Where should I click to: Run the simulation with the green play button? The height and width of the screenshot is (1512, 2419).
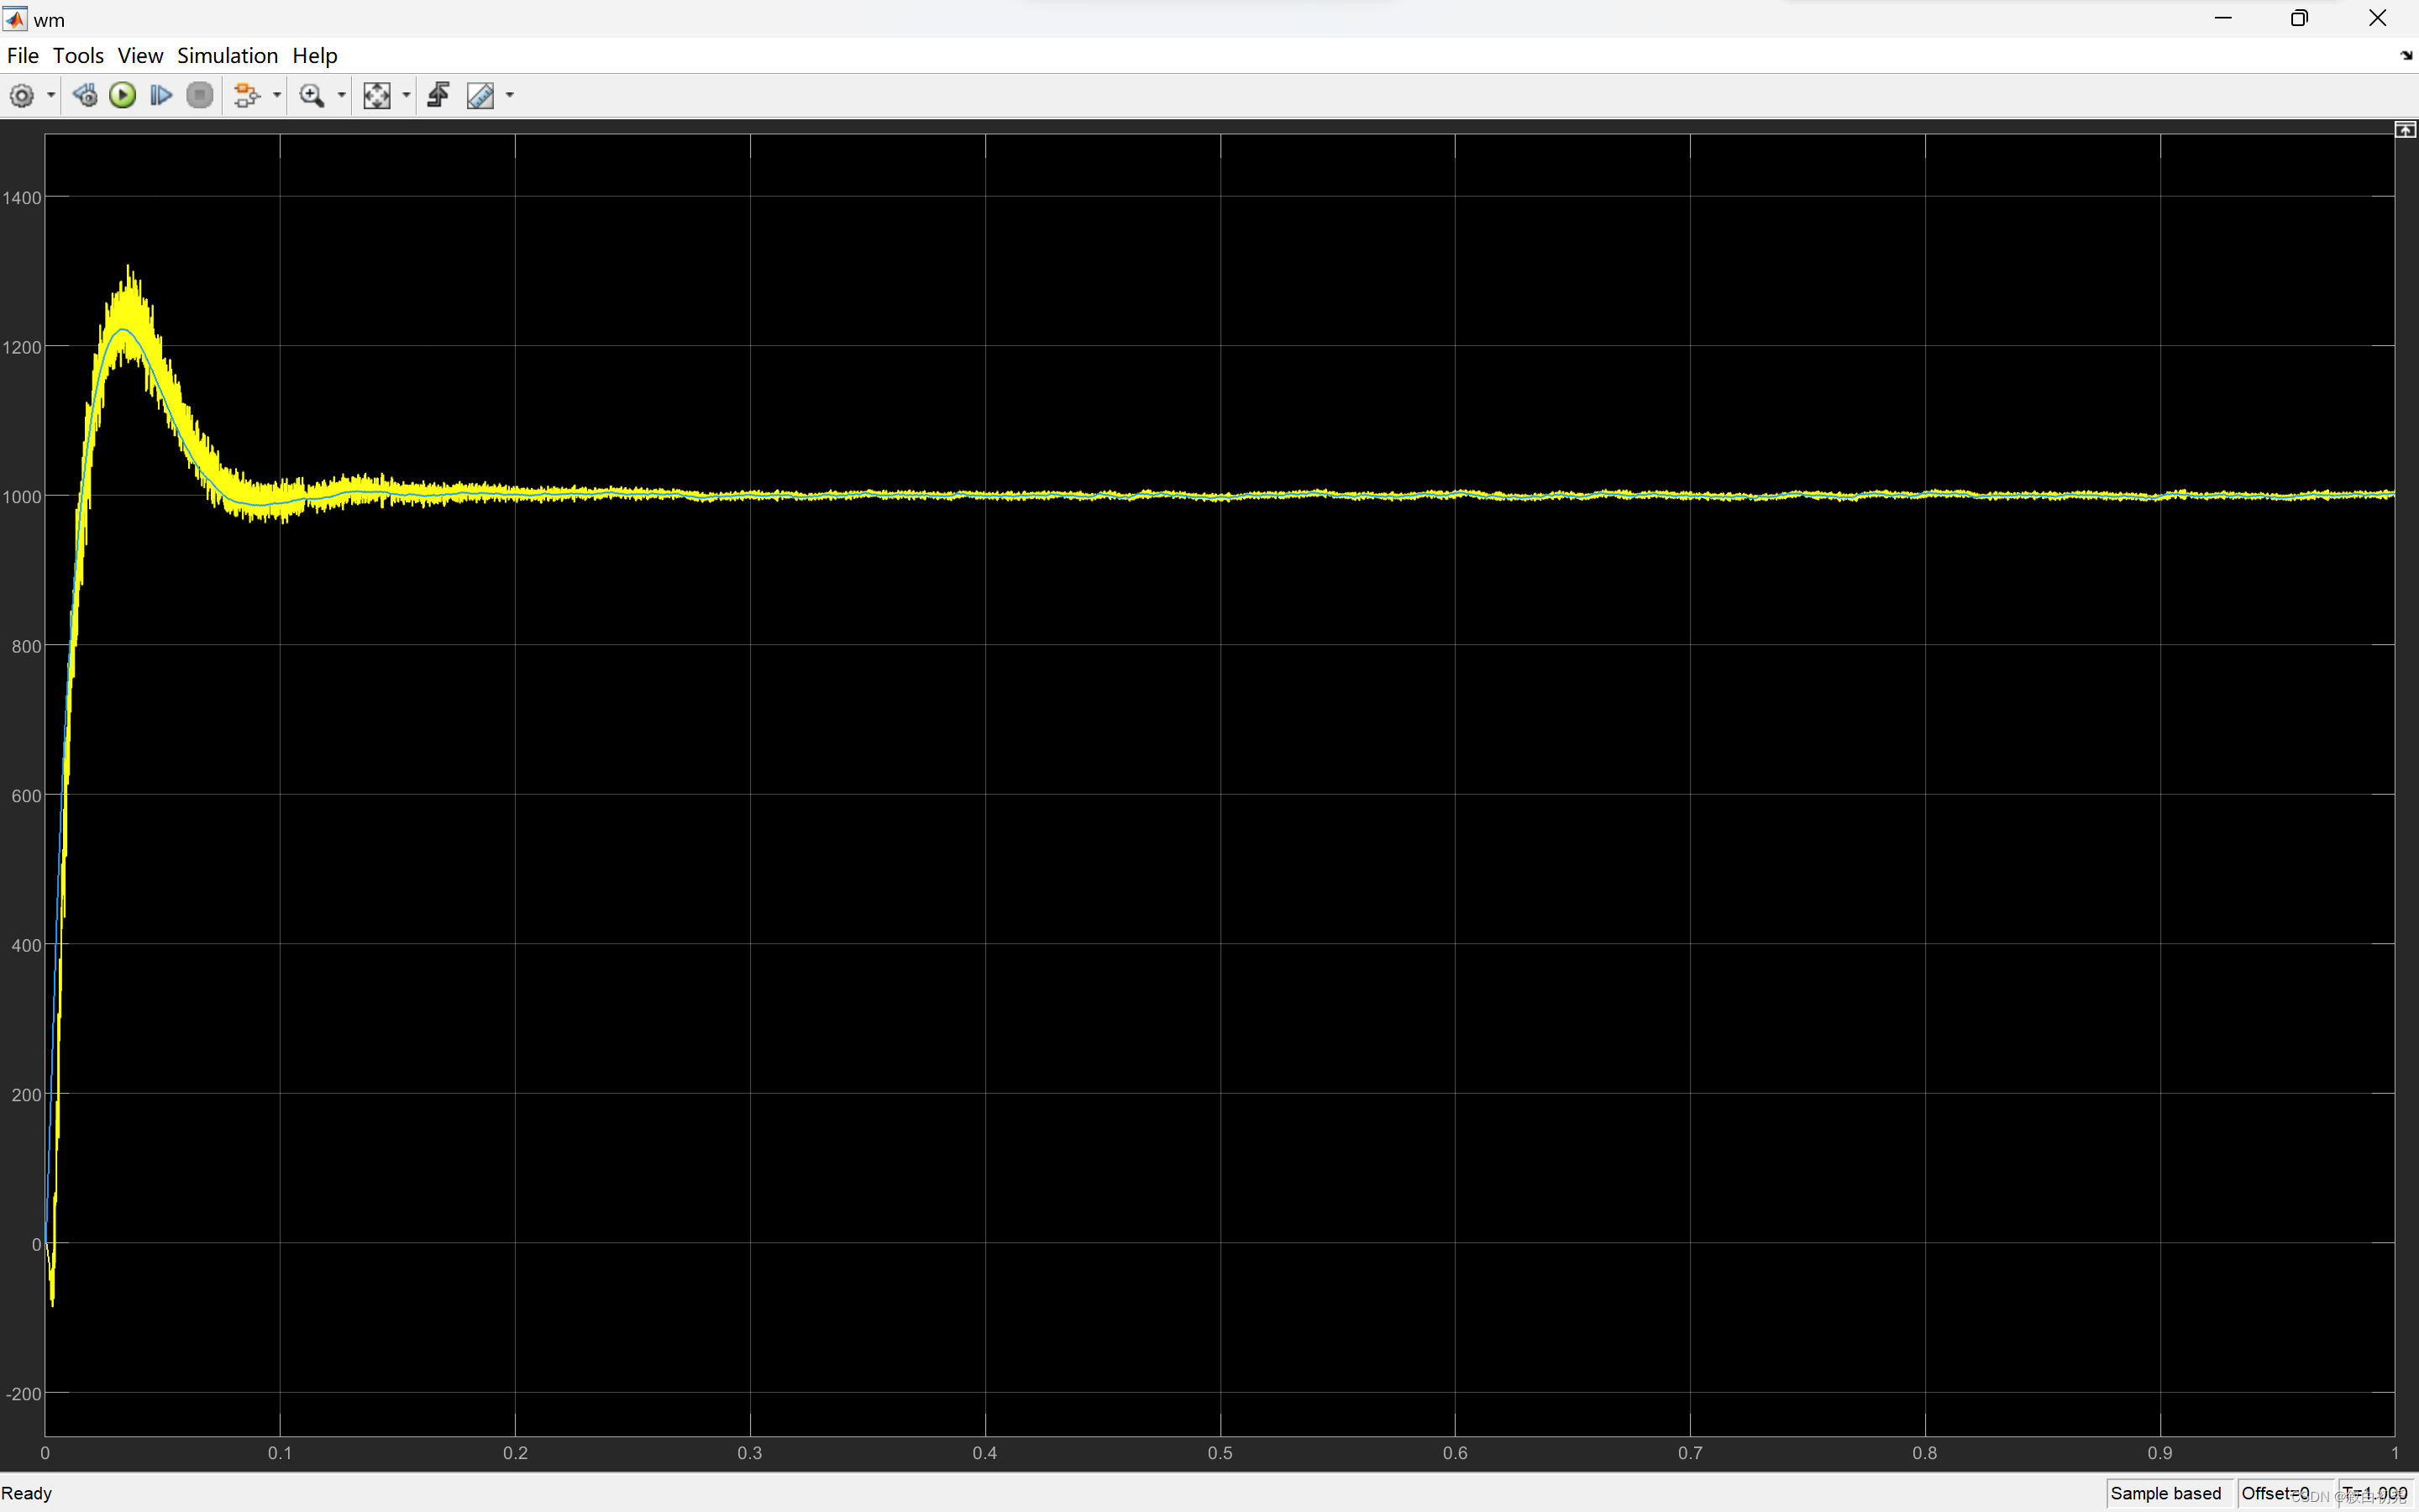coord(123,96)
